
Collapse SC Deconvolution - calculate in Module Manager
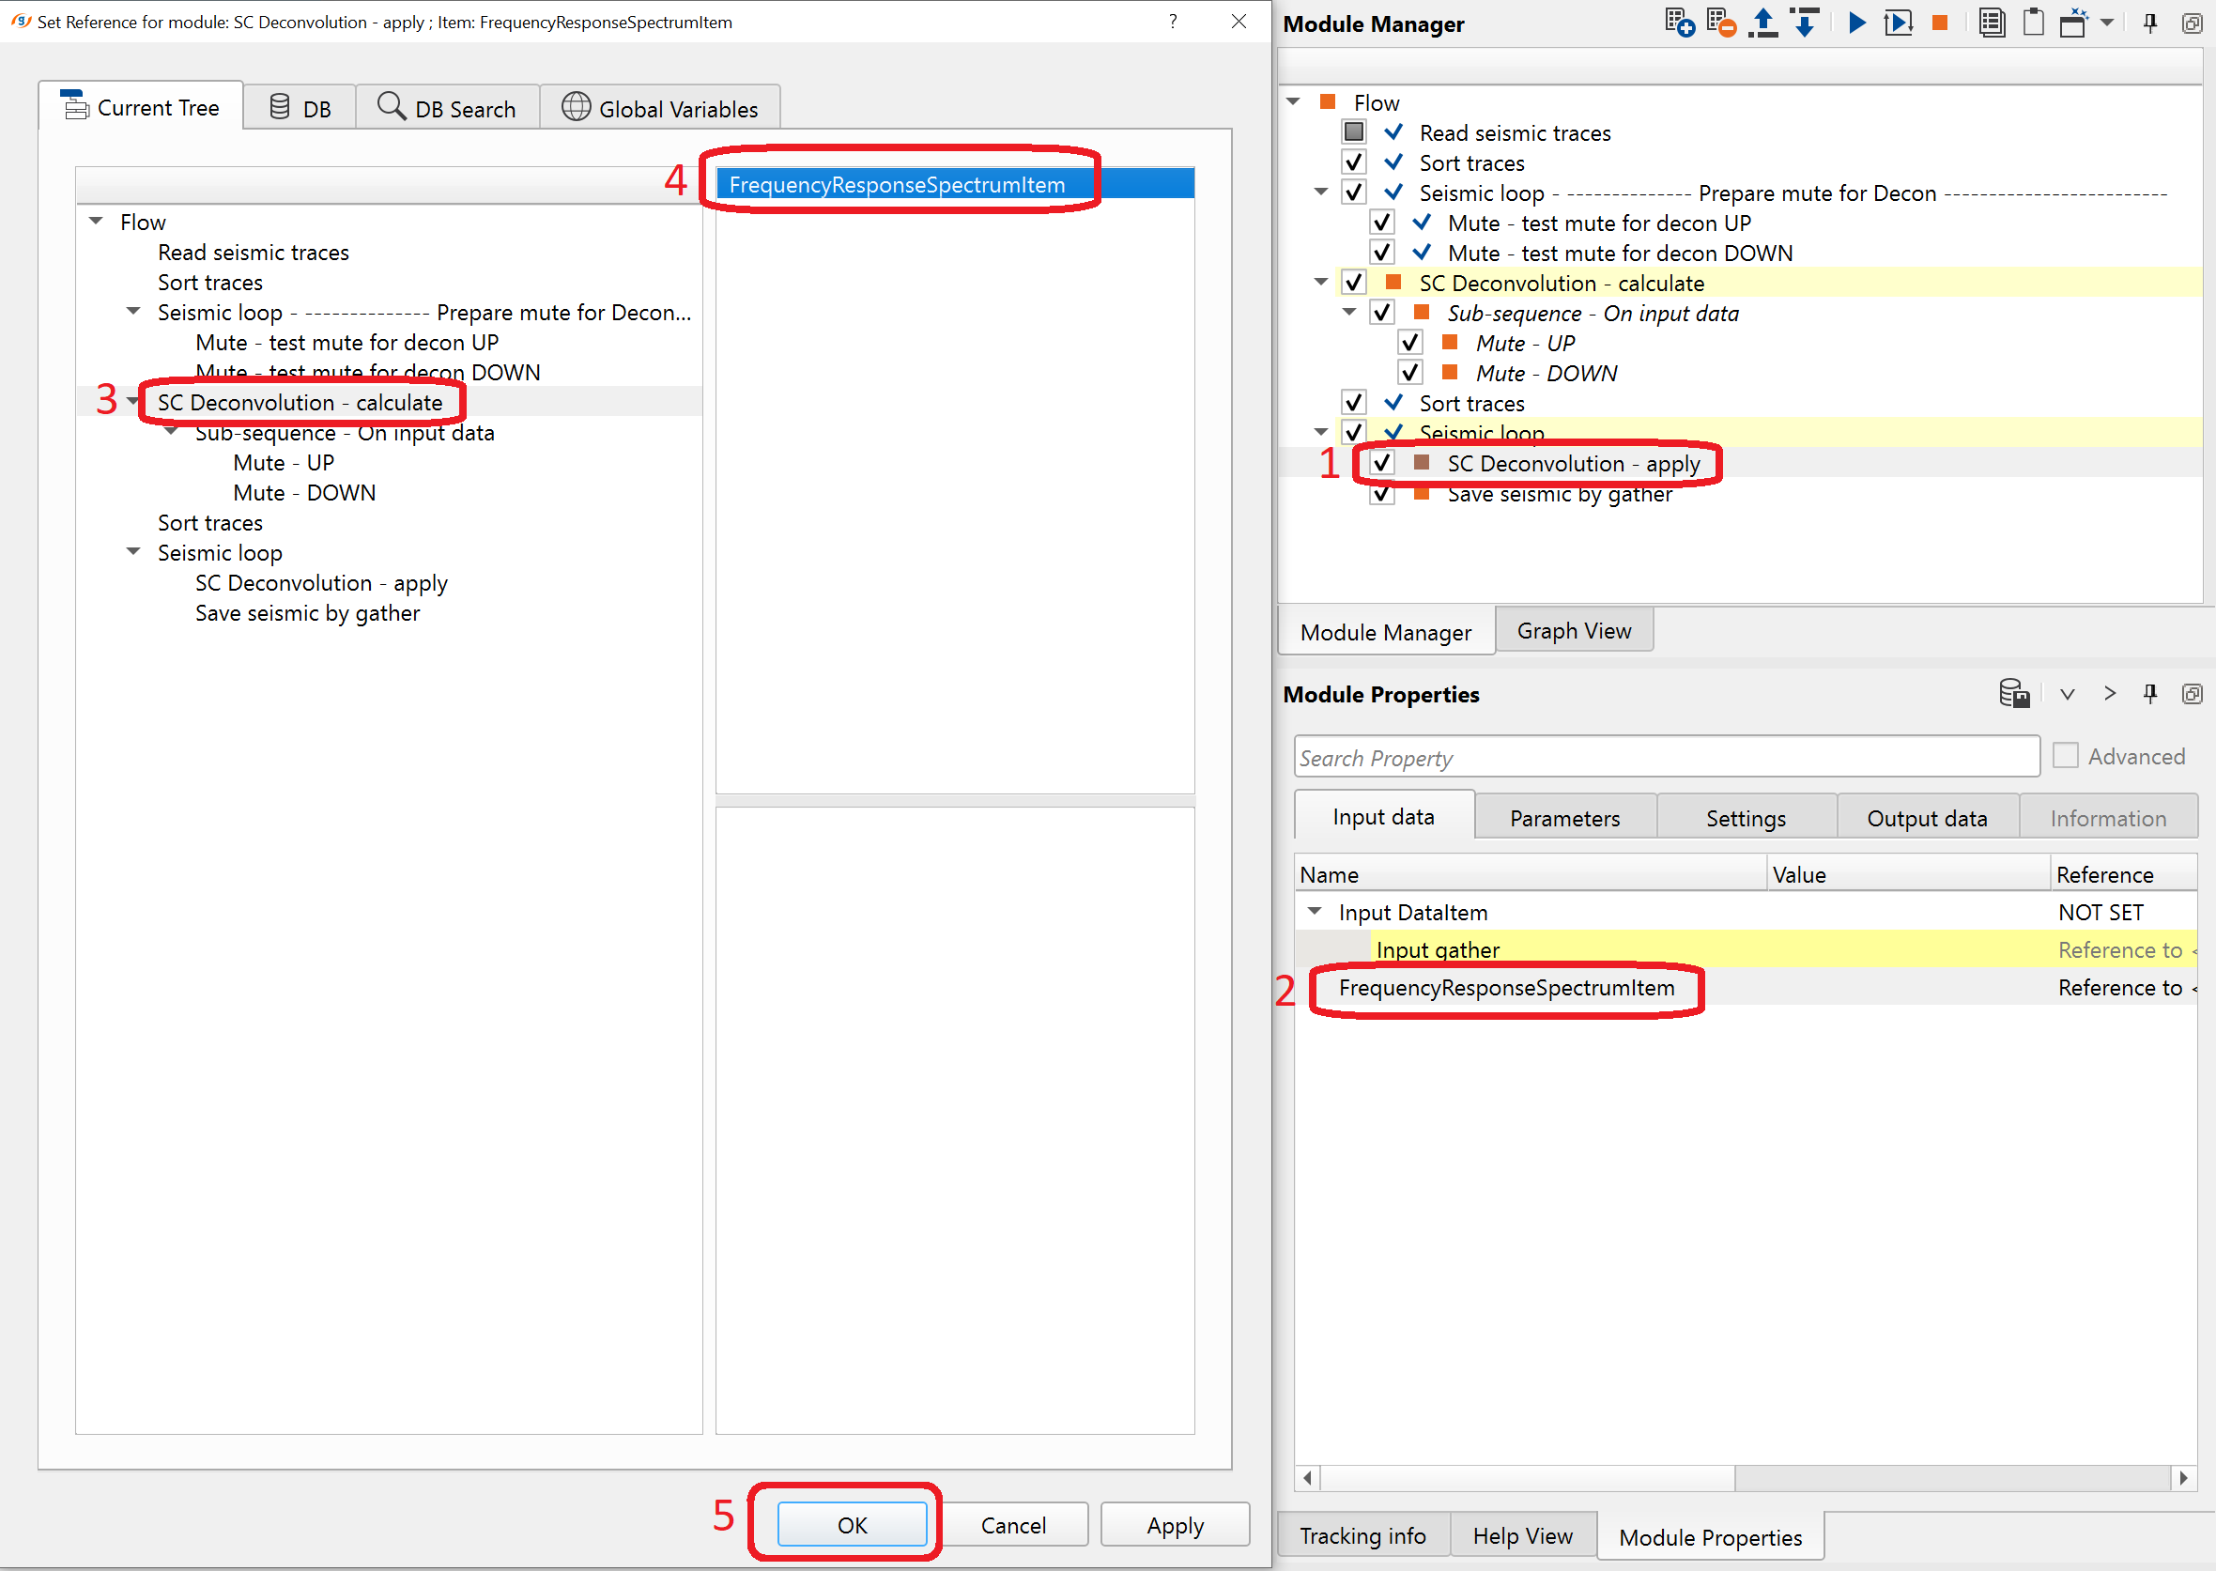click(x=1321, y=283)
